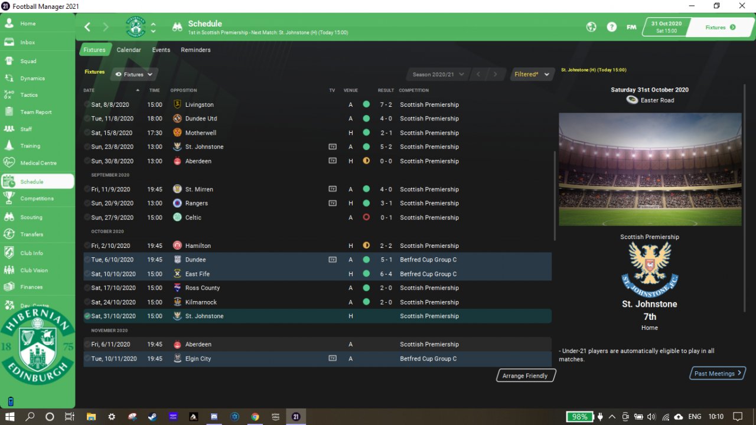Toggle the reminder circle for Aberdeen 6/11 fixture

coord(87,345)
